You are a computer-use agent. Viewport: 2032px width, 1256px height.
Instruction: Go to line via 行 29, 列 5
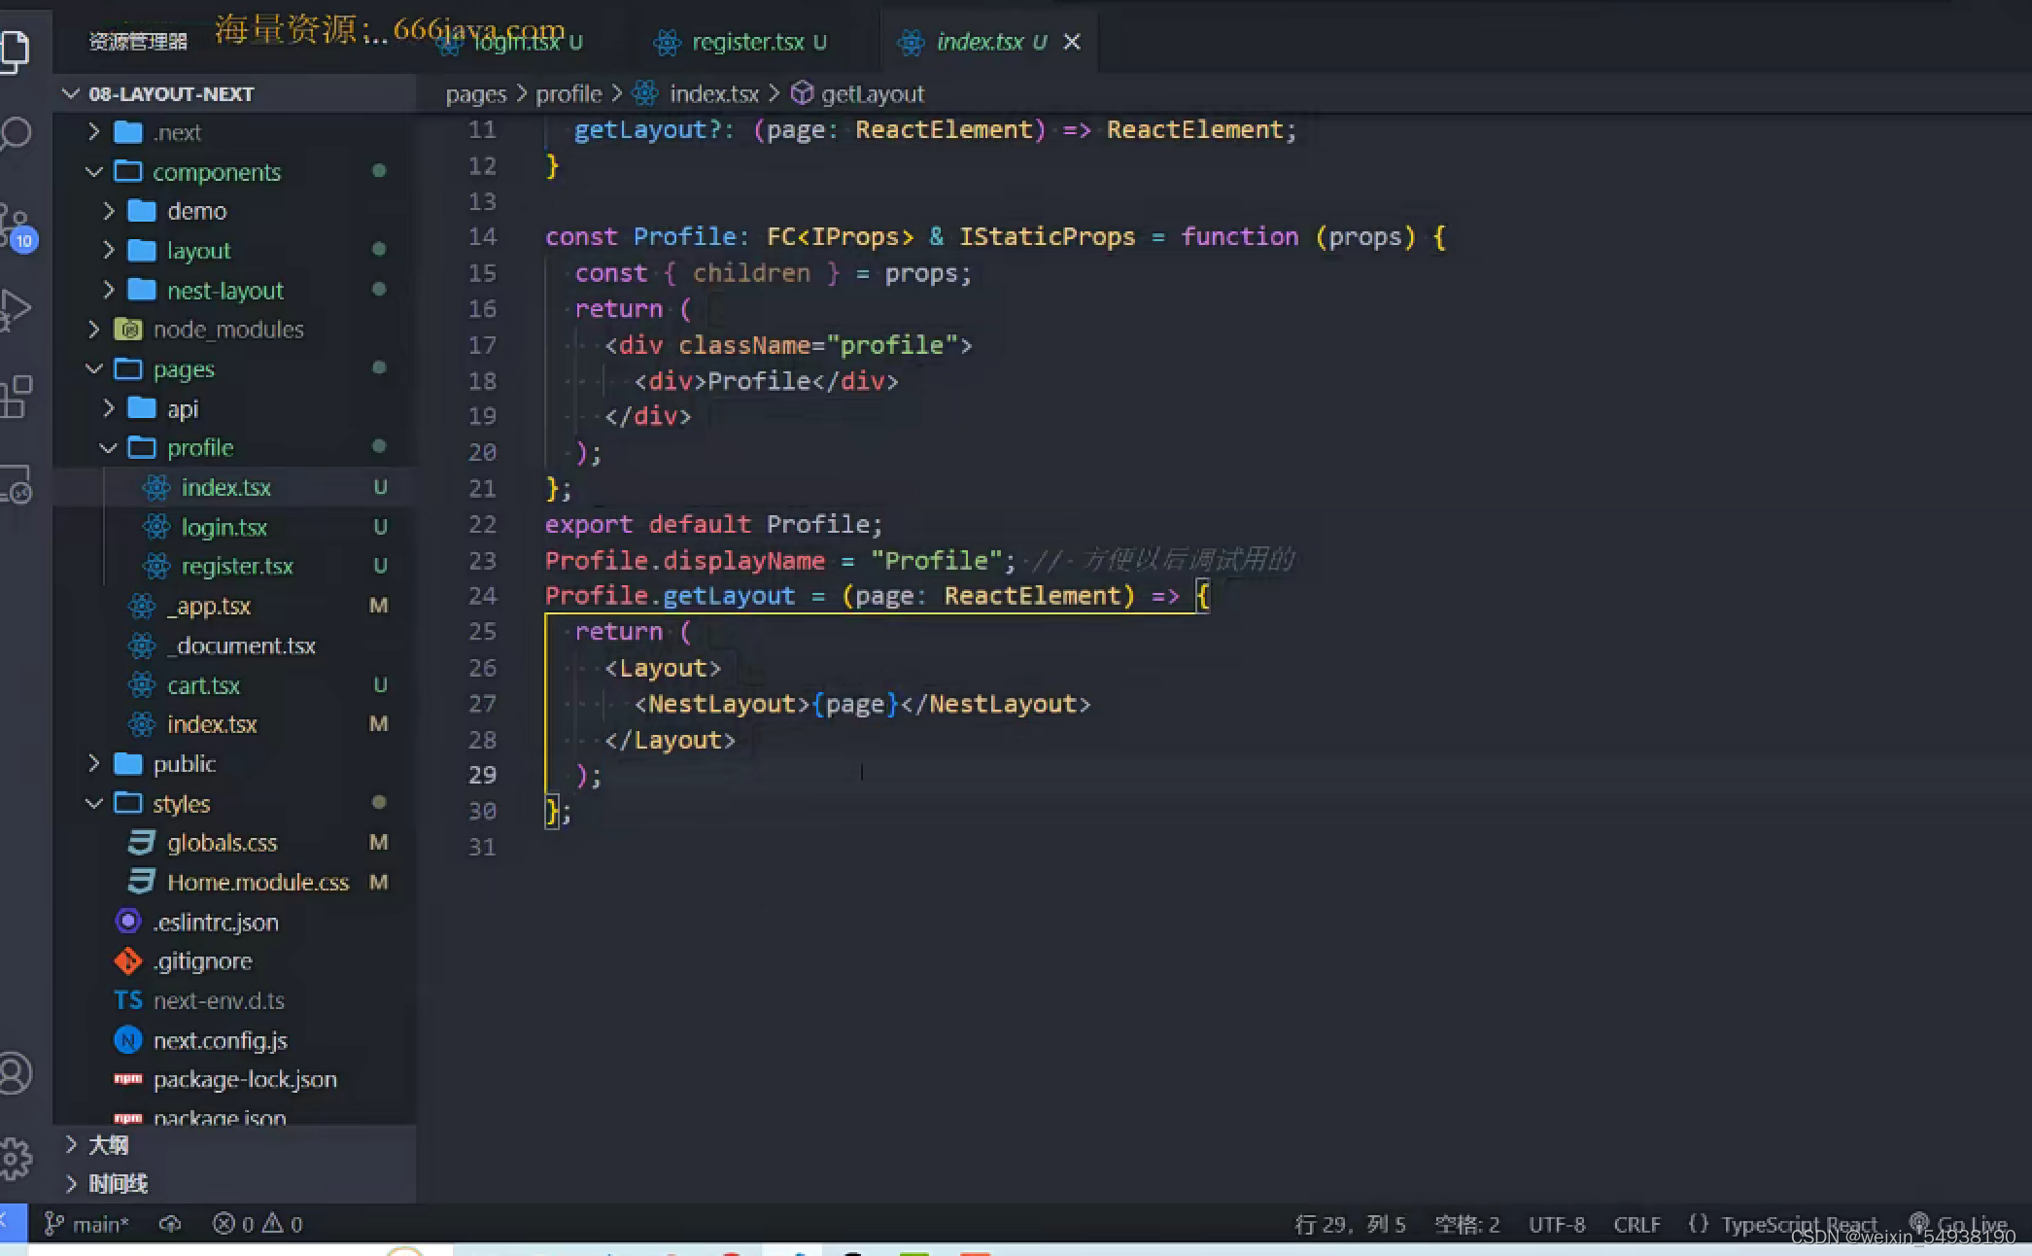[1350, 1224]
